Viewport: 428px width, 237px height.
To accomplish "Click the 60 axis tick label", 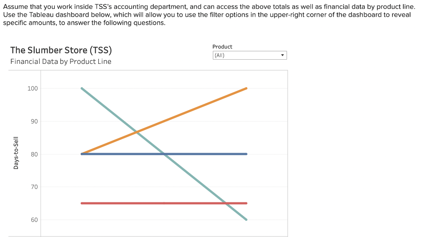I will 34,220.
